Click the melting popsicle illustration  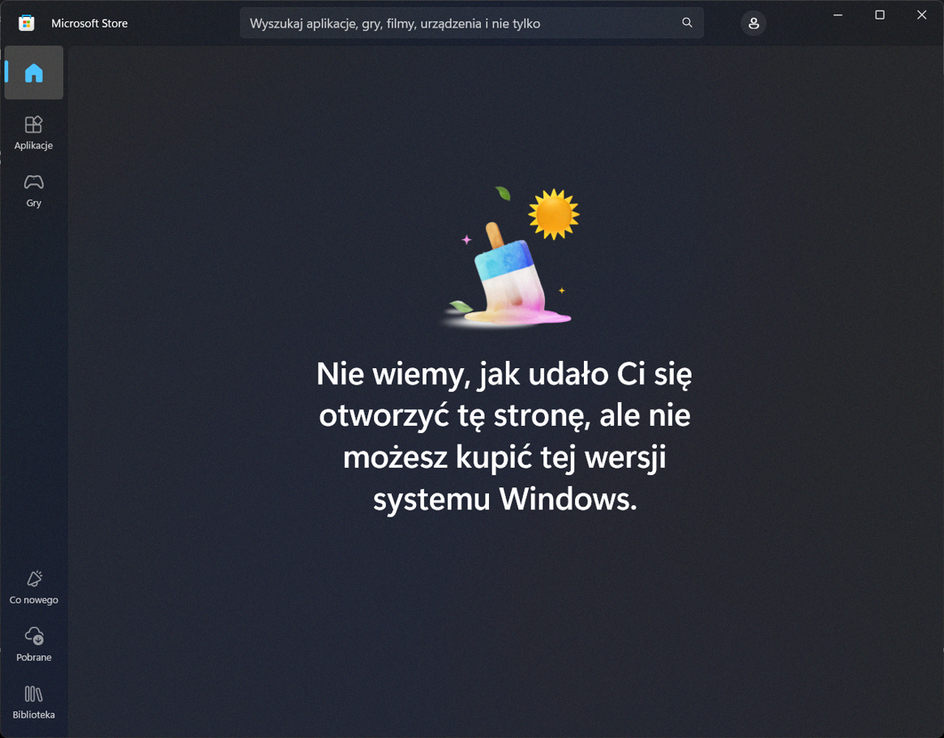pos(511,257)
